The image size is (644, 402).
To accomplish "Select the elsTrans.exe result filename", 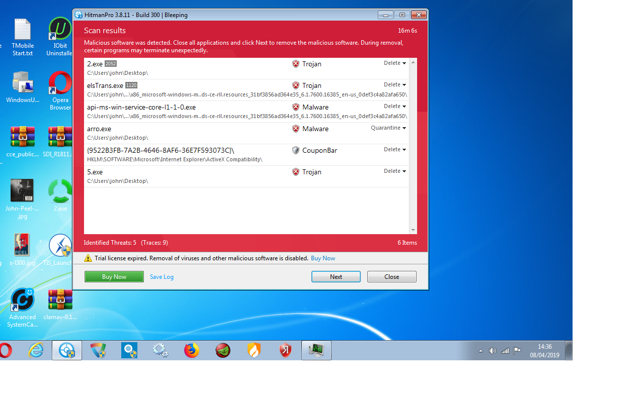I will (105, 85).
